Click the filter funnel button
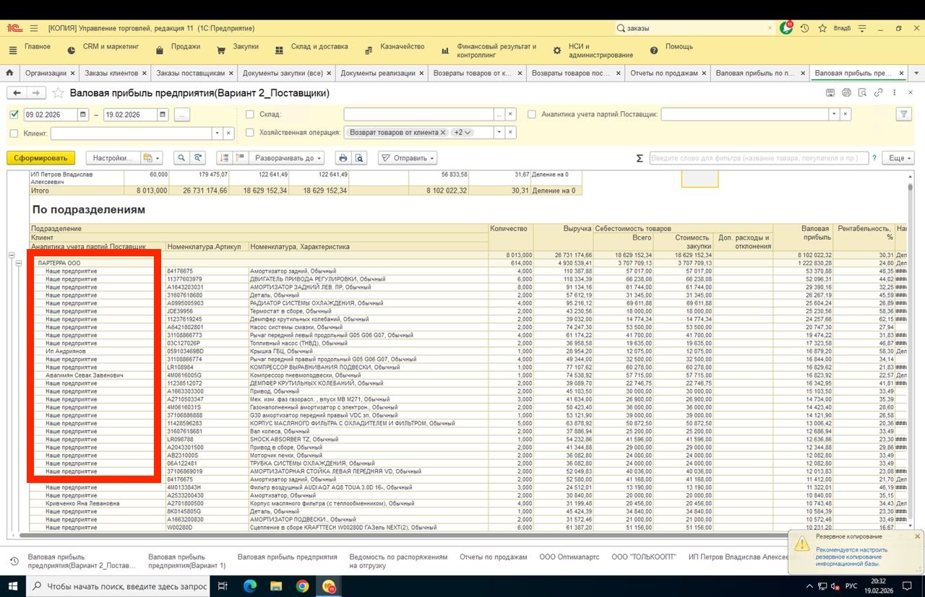This screenshot has width=925, height=597. (x=903, y=114)
